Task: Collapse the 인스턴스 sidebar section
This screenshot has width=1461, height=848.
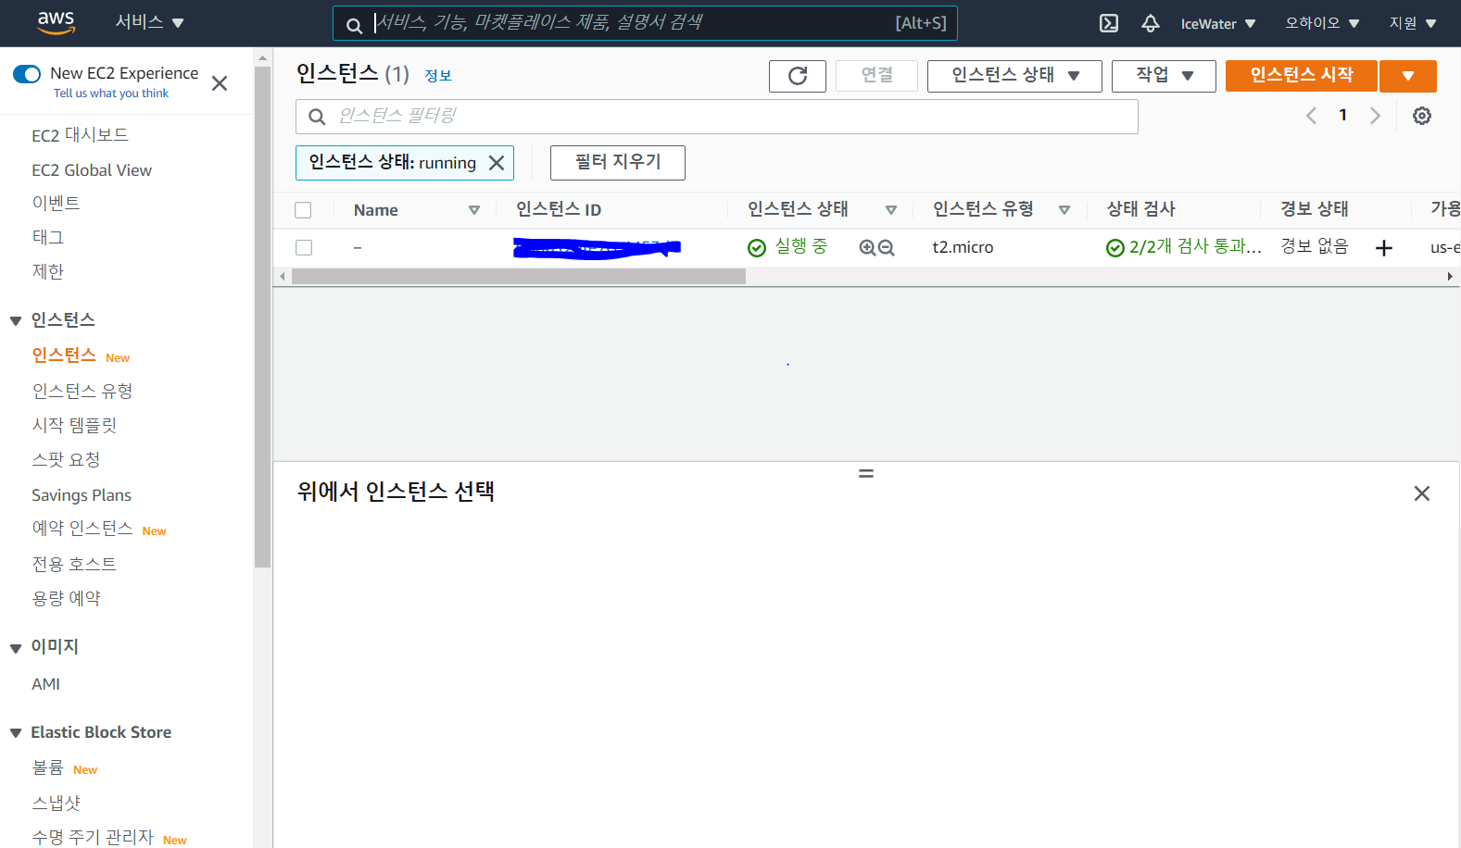Action: (x=16, y=321)
